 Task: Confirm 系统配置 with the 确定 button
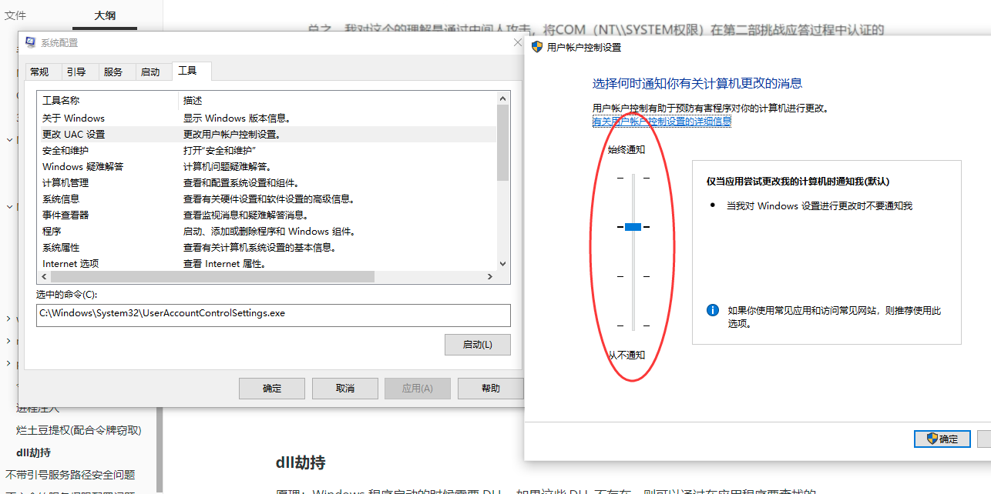tap(272, 388)
